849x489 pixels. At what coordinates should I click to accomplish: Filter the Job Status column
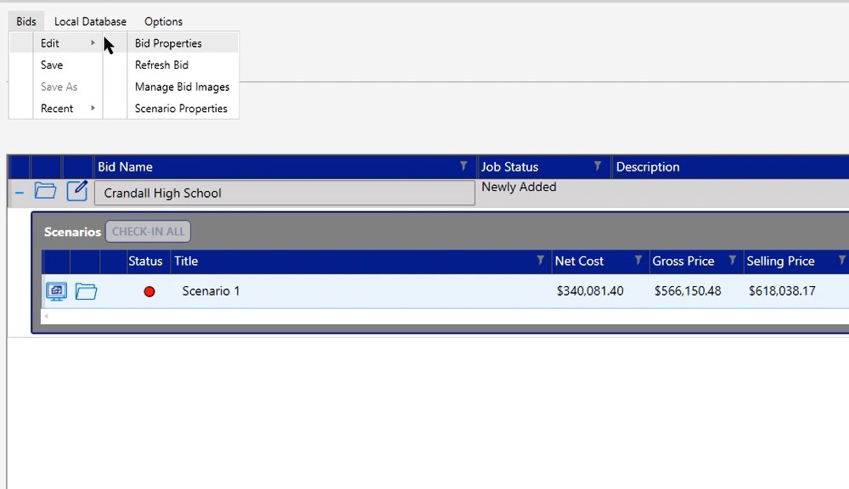[x=598, y=166]
